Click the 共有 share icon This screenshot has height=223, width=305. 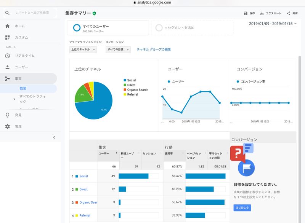288,13
